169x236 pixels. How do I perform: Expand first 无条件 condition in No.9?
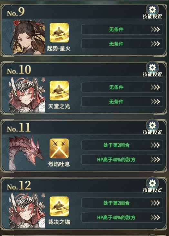122,29
